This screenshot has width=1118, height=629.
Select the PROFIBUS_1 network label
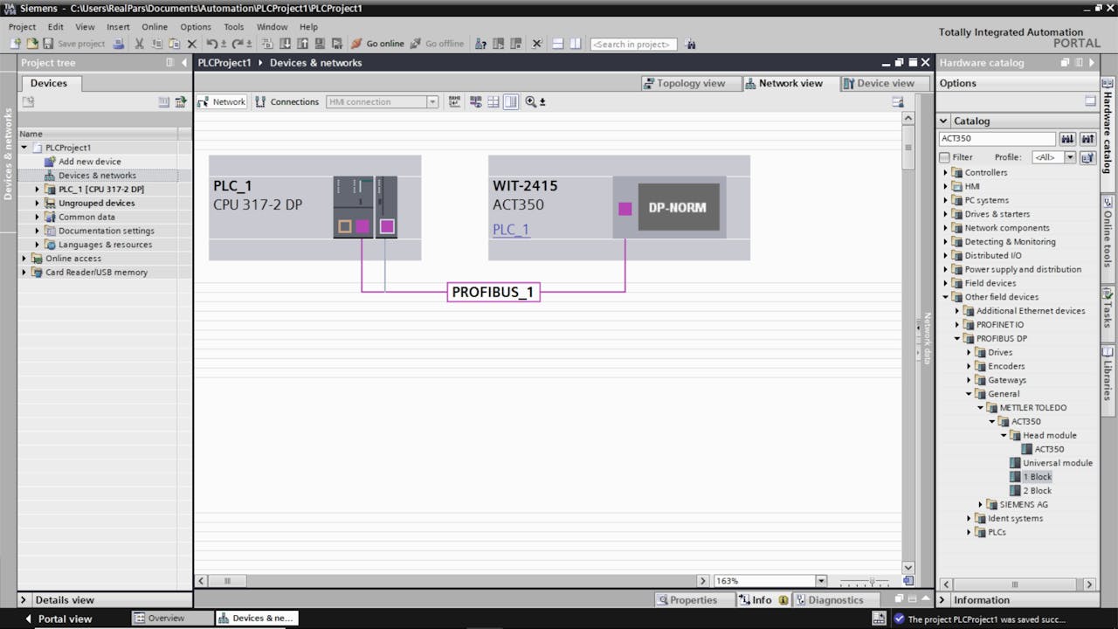(493, 292)
